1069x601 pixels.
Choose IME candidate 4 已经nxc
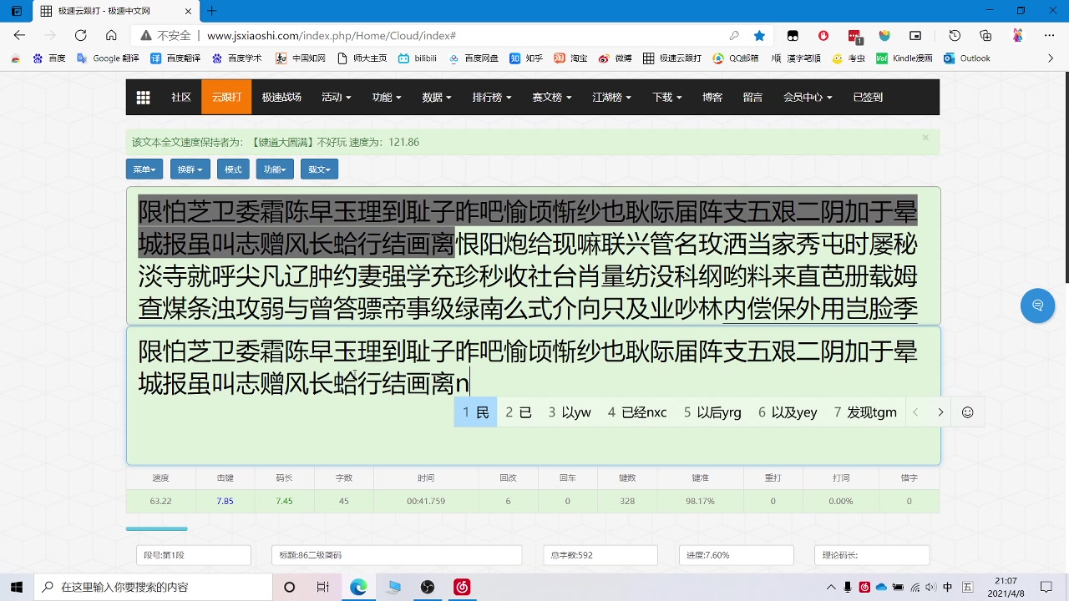pos(637,412)
